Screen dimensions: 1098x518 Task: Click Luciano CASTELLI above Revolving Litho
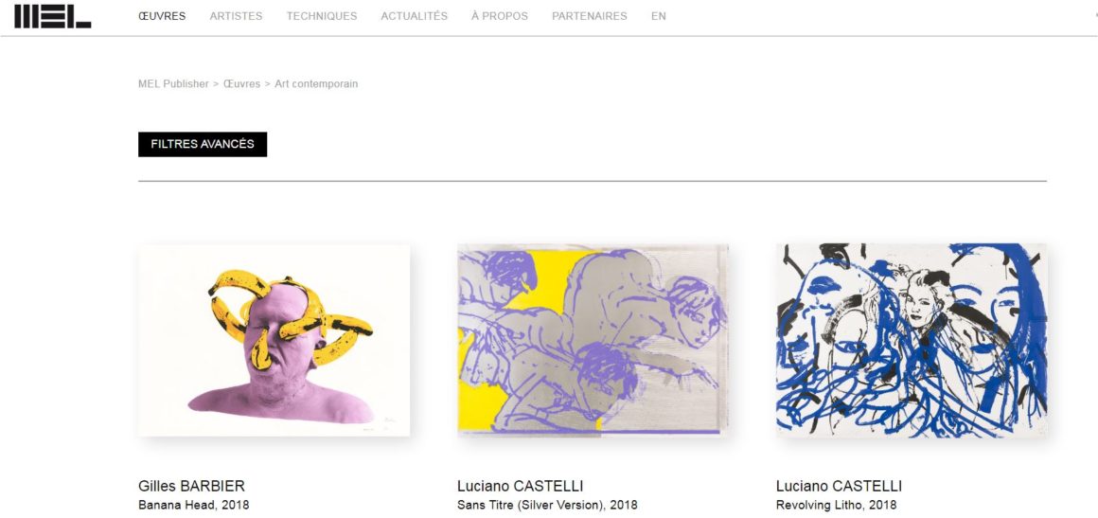pyautogui.click(x=839, y=487)
